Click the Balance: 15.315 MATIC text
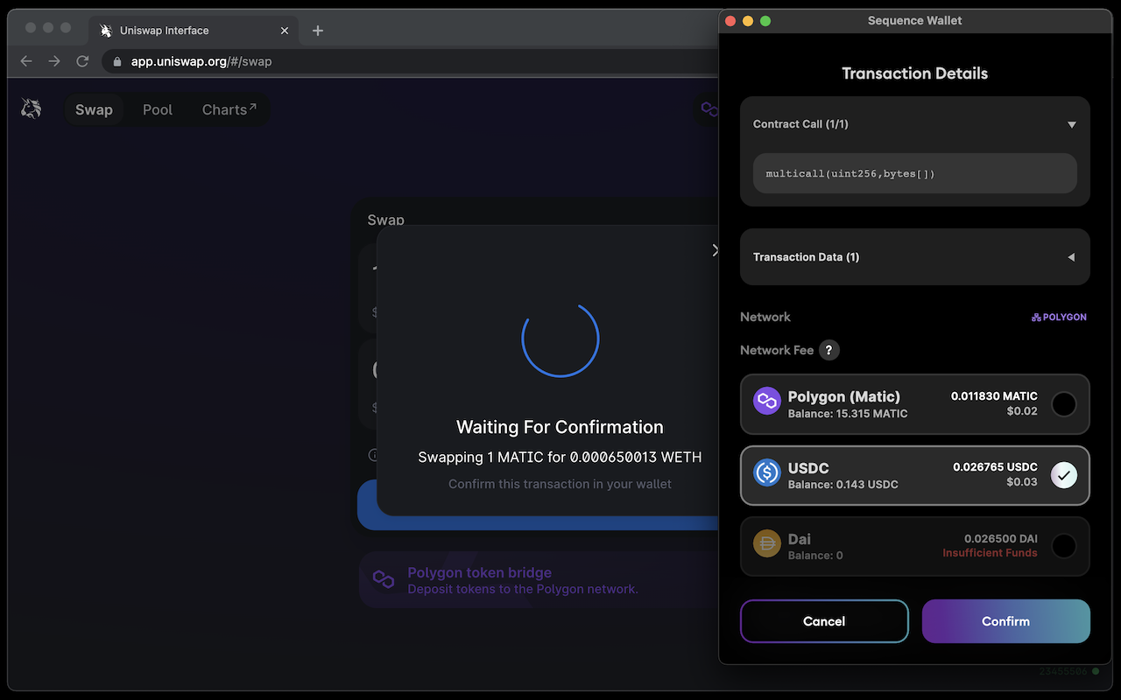The width and height of the screenshot is (1121, 700). coord(848,414)
